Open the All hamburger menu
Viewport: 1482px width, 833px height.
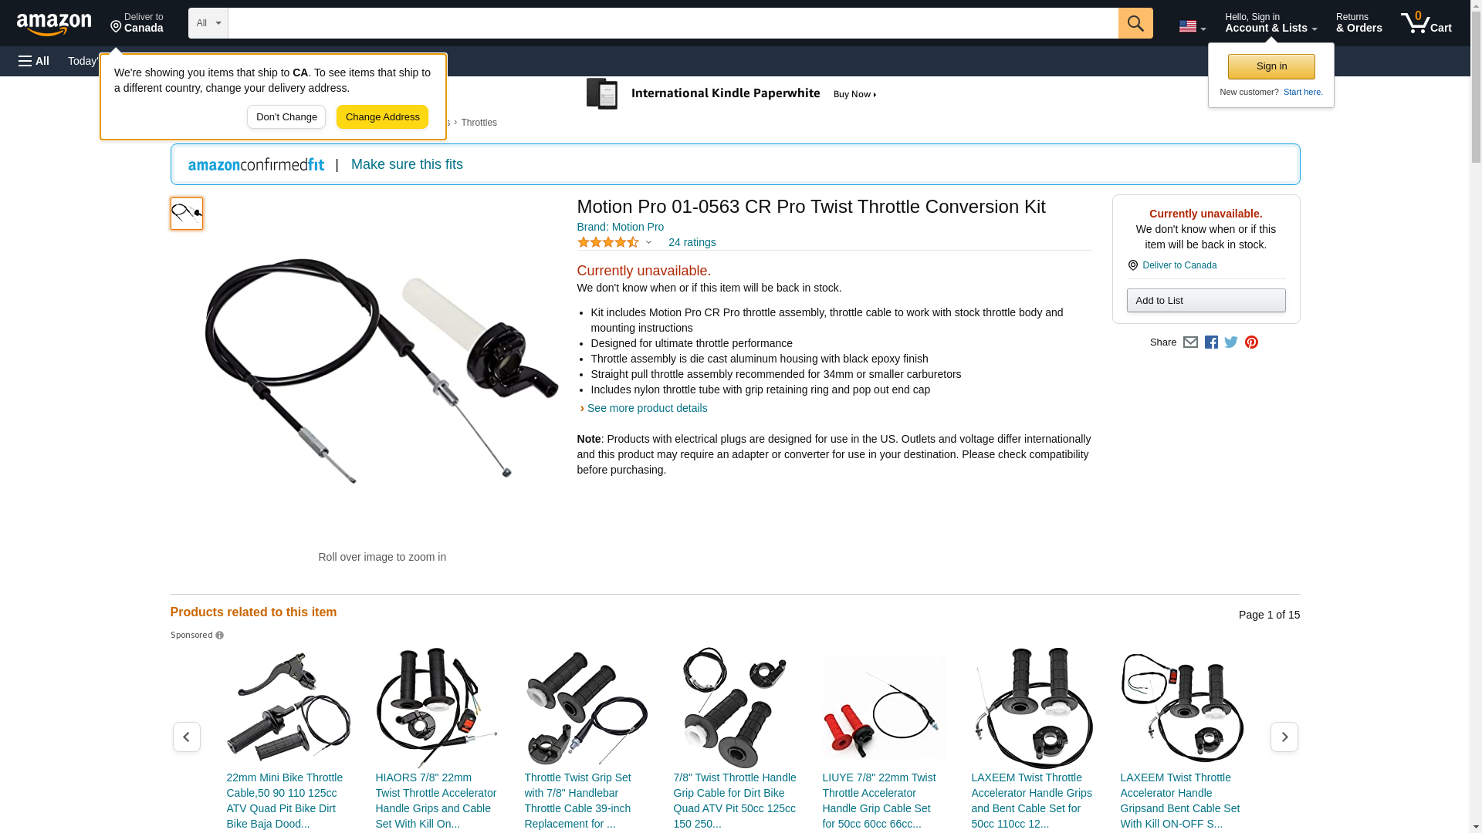(34, 61)
